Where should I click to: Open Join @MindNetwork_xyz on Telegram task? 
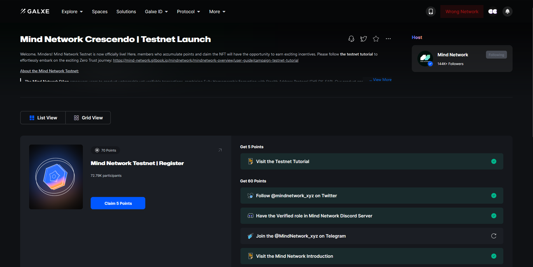[372, 236]
